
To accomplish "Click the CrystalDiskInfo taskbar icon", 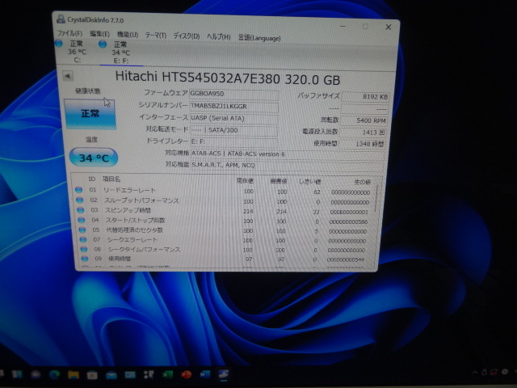I will pos(224,373).
